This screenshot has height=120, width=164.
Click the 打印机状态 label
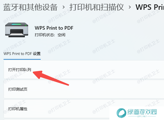[45, 35]
